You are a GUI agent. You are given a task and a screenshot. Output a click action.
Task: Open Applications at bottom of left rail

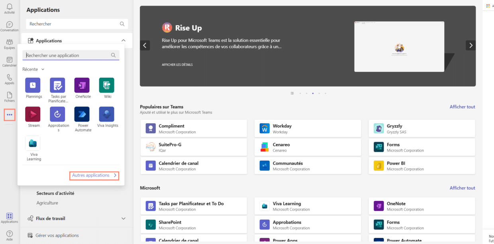click(10, 218)
